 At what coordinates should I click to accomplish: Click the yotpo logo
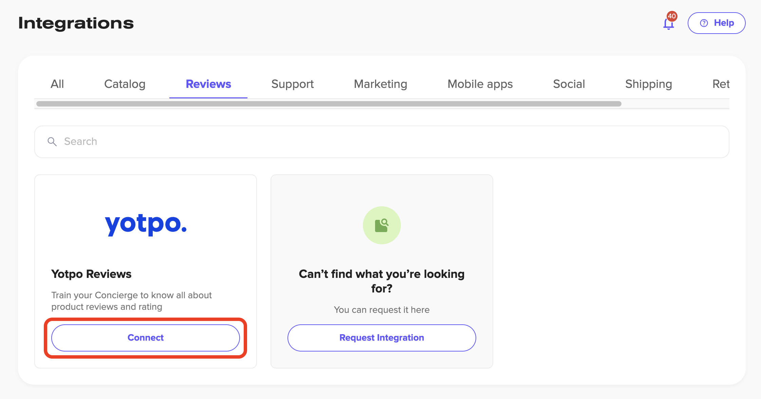[146, 224]
